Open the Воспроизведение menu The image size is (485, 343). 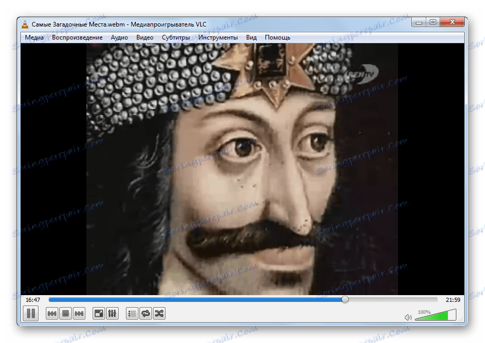coord(78,37)
